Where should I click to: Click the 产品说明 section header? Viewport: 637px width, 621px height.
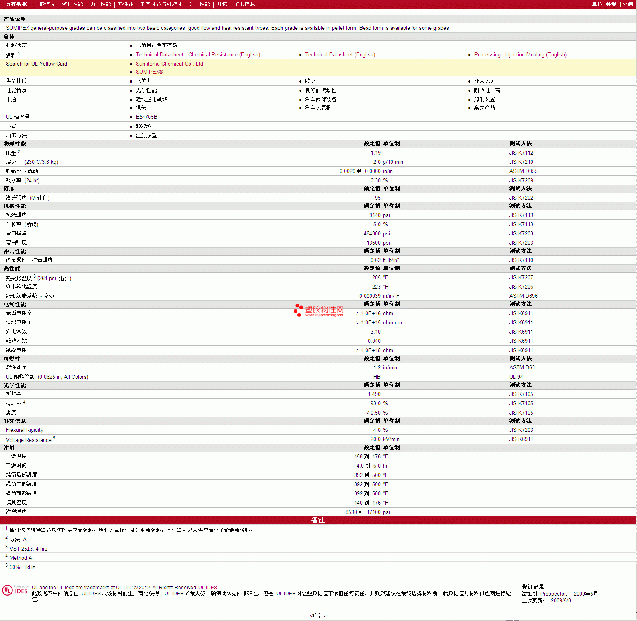click(x=14, y=19)
